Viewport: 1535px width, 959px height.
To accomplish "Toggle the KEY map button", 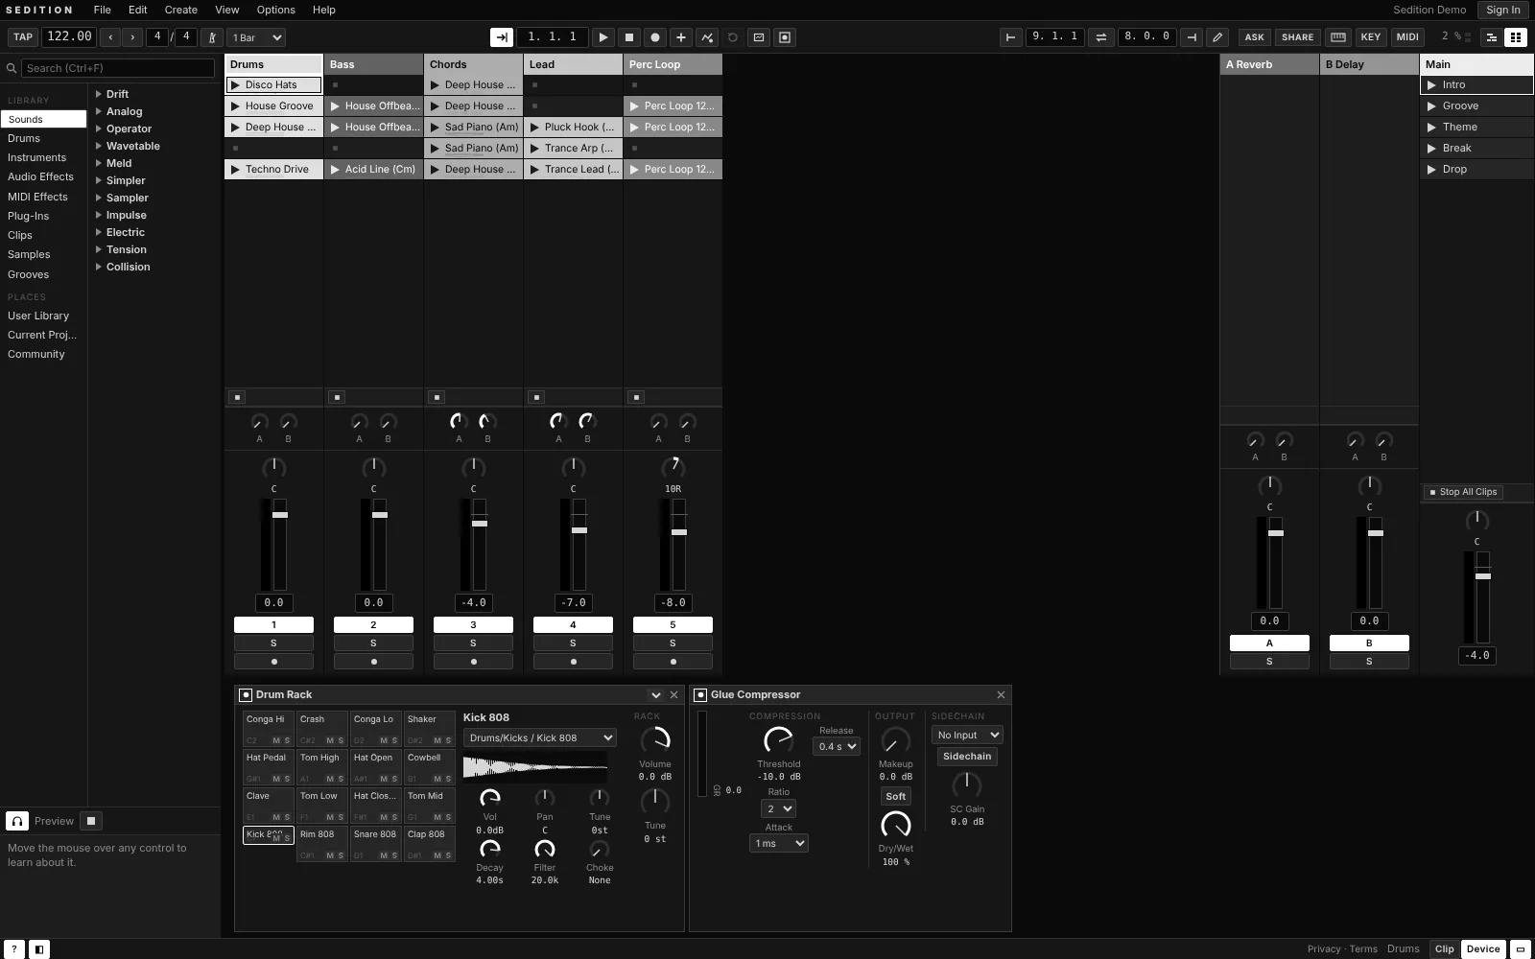I will (1370, 37).
